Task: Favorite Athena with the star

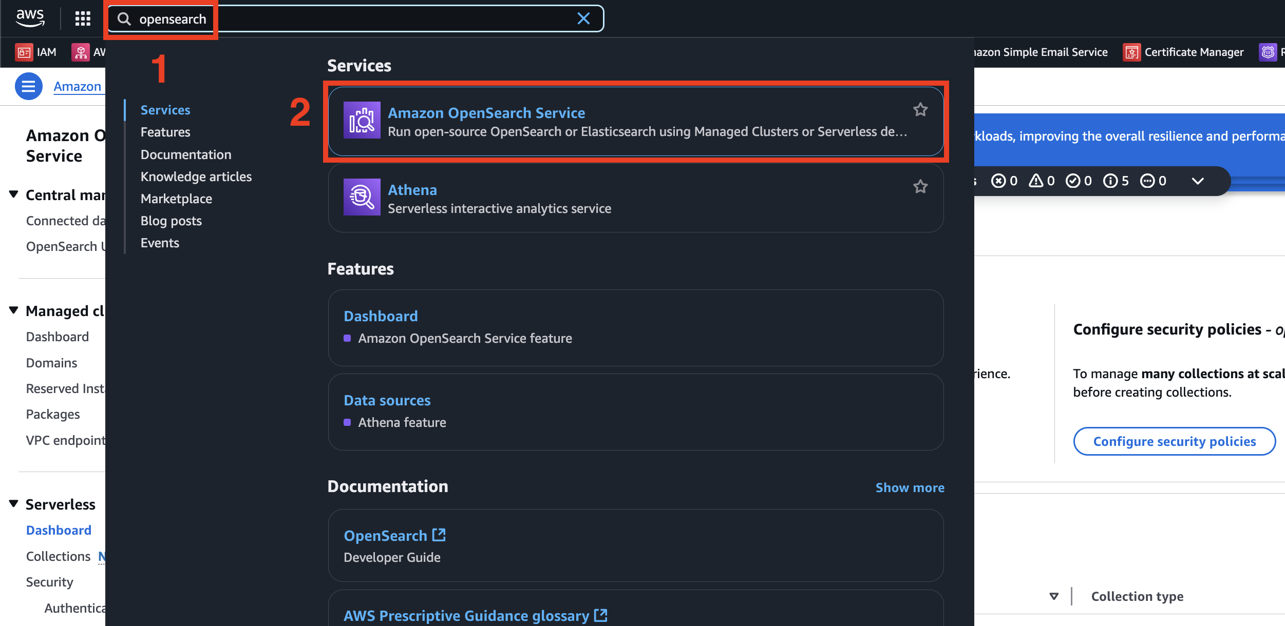Action: coord(920,186)
